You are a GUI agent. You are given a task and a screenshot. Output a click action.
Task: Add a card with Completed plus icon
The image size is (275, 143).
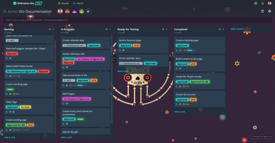tap(220, 29)
